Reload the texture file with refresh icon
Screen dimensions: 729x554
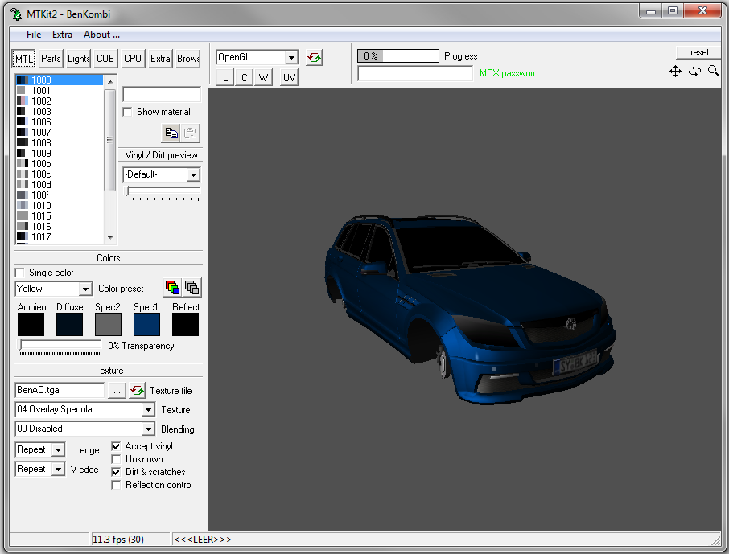(x=138, y=390)
